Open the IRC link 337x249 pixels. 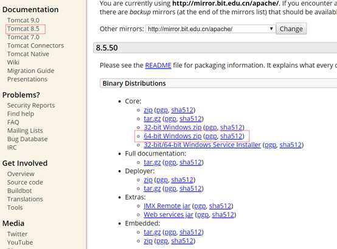(x=12, y=148)
